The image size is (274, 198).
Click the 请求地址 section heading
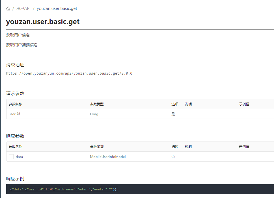(x=15, y=65)
